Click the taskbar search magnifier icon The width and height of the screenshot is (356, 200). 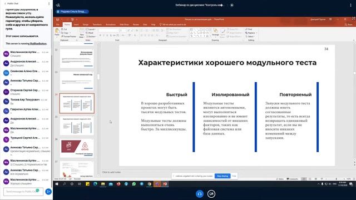[65, 184]
